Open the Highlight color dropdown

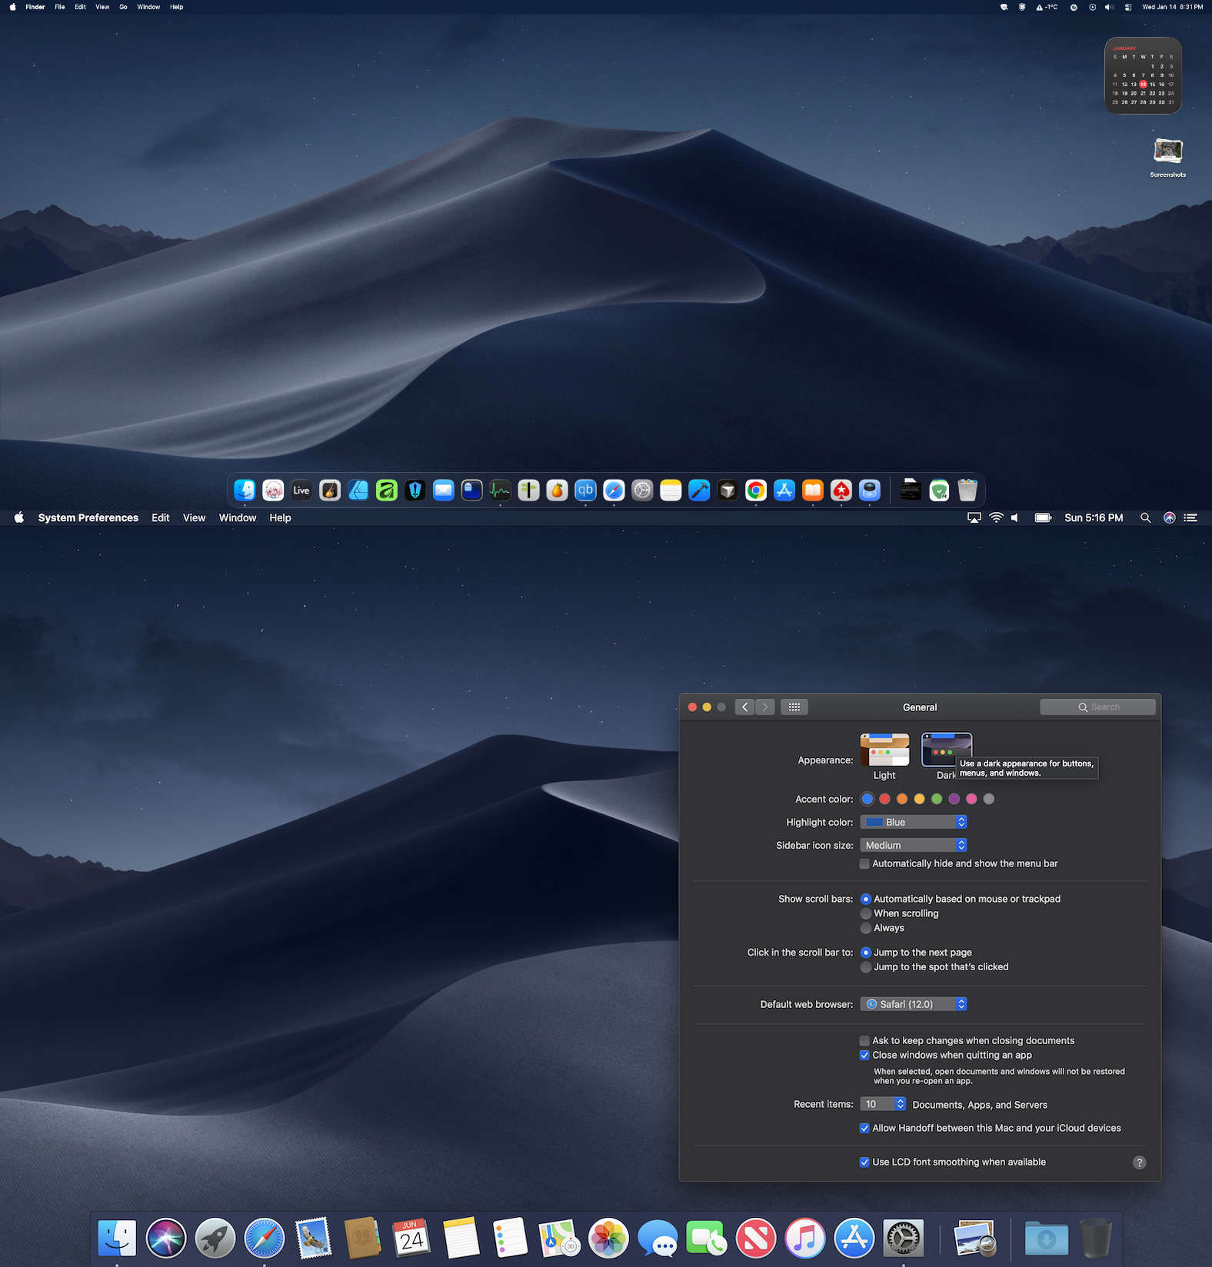pyautogui.click(x=914, y=823)
